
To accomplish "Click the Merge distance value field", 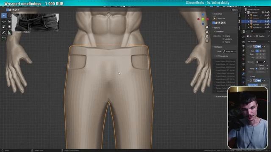I will pos(262,68).
